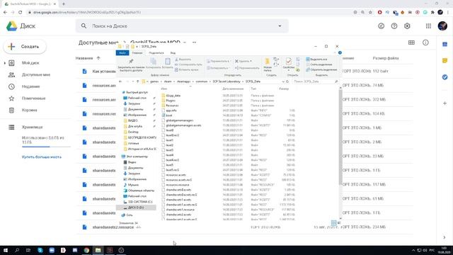The height and width of the screenshot is (255, 453).
Task: Open Properties in Explorer ribbon
Action: point(288,64)
